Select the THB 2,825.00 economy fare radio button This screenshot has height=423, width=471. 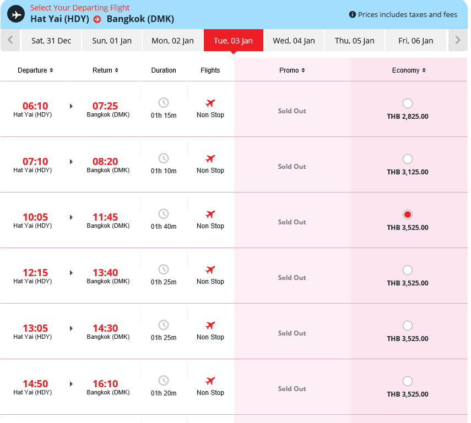tap(407, 103)
